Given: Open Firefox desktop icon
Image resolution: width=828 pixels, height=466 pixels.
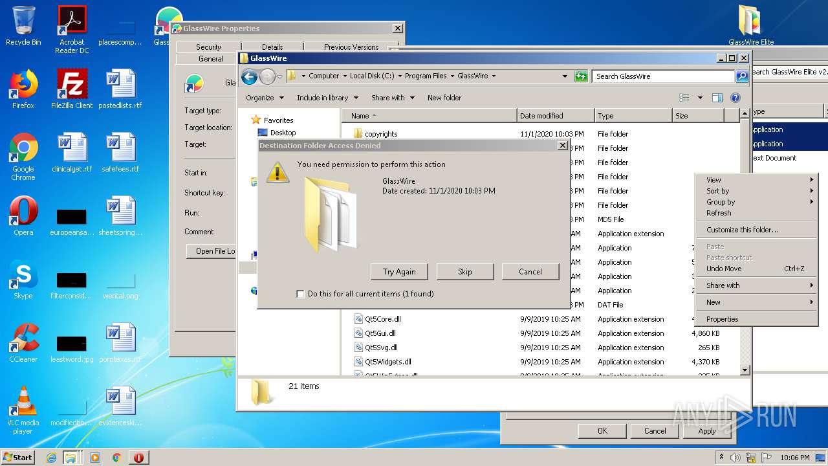Looking at the screenshot, I should click(x=23, y=89).
